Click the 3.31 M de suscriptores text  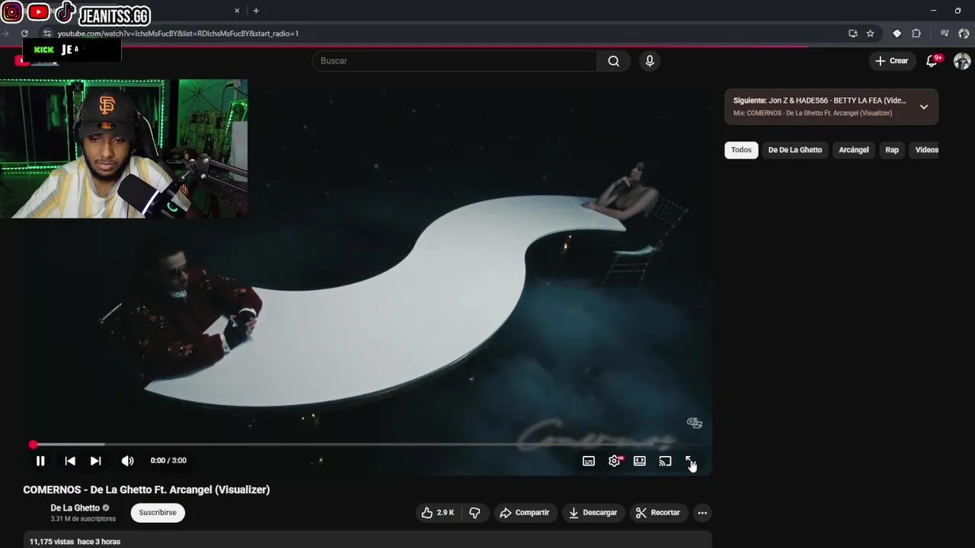[83, 519]
